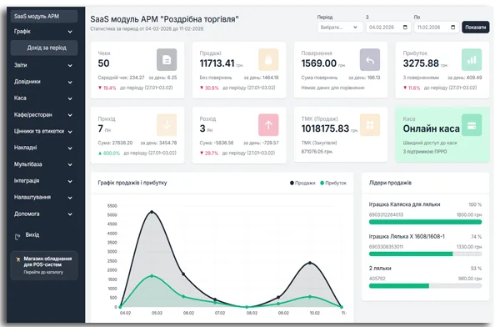Screen dimensions: 500x327
Task: Click the profit peak point at 05.02
Action: tap(152, 275)
